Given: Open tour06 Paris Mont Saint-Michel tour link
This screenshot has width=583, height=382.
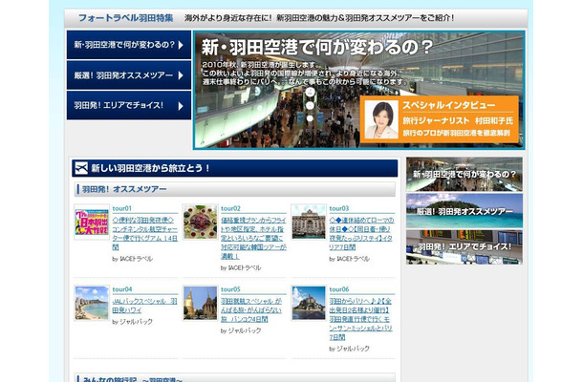Looking at the screenshot, I should tap(360, 319).
